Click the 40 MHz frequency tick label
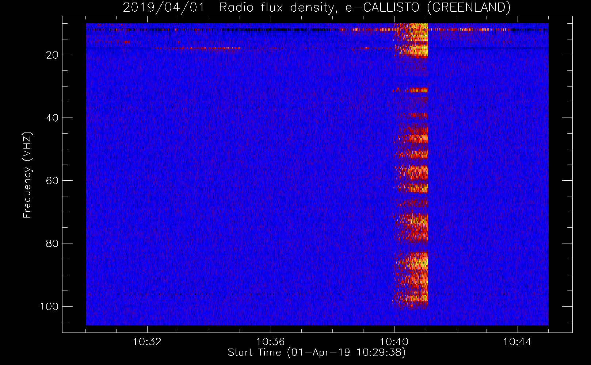The height and width of the screenshot is (365, 591). (x=52, y=118)
